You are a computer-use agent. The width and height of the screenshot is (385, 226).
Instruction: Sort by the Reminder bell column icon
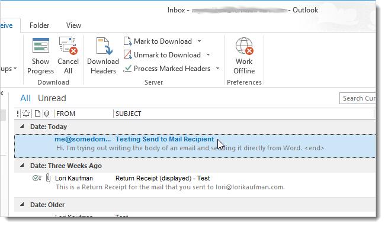[x=26, y=114]
